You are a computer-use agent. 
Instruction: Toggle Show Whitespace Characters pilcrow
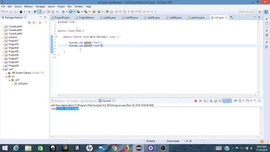tap(57, 12)
